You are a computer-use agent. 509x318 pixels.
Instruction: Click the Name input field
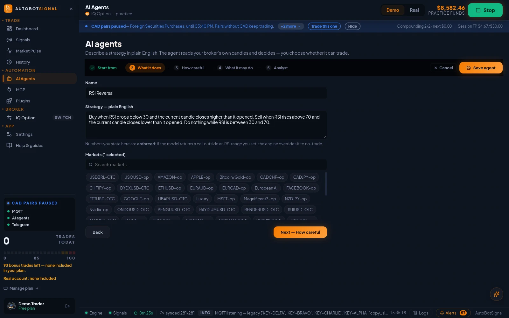coord(206,93)
